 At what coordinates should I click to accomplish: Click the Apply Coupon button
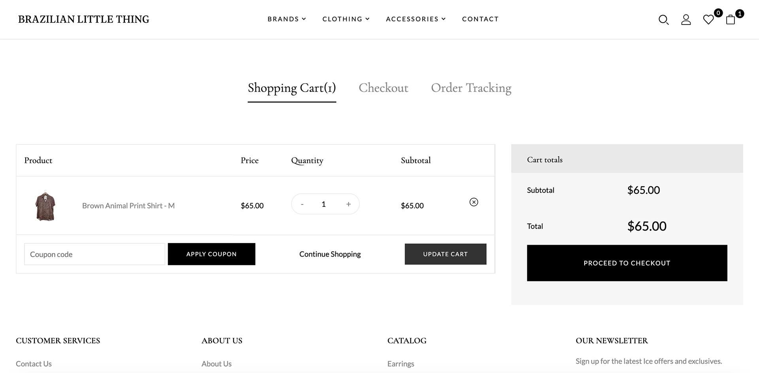coord(211,254)
